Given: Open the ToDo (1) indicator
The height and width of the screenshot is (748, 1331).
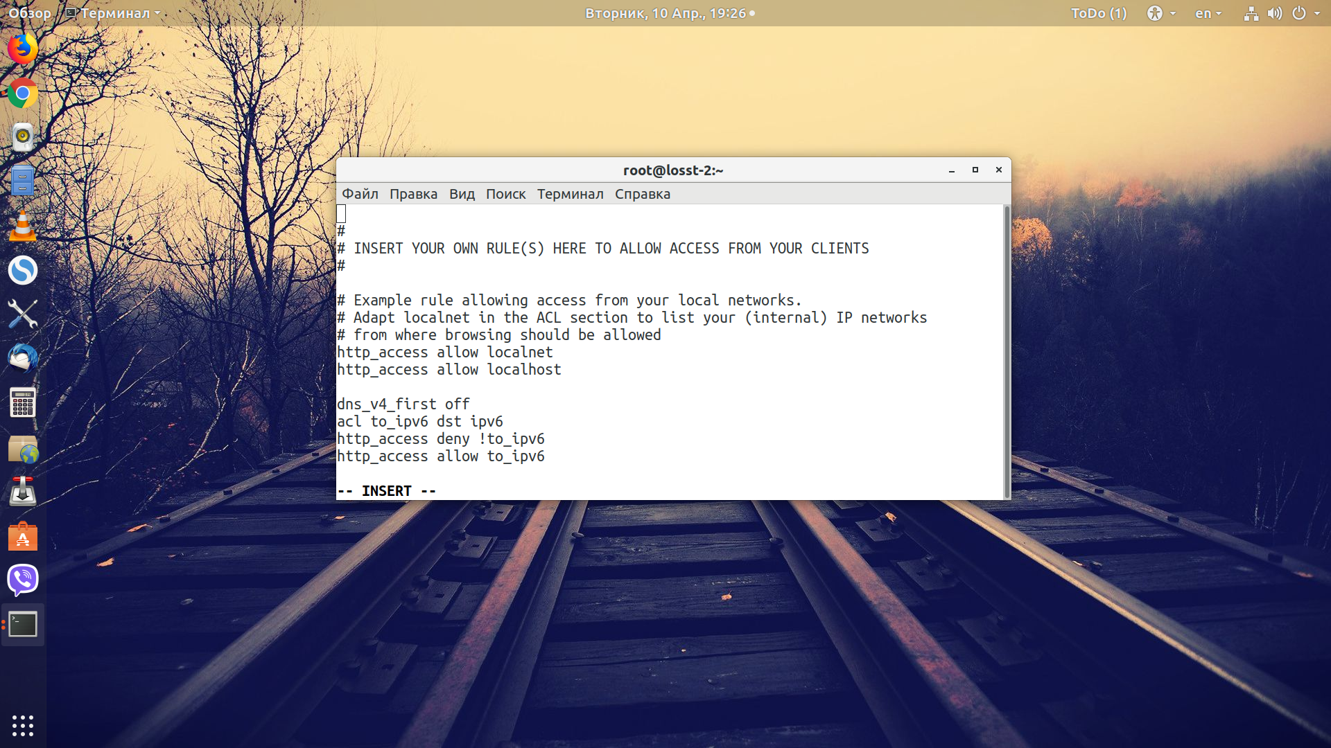Looking at the screenshot, I should (1099, 13).
